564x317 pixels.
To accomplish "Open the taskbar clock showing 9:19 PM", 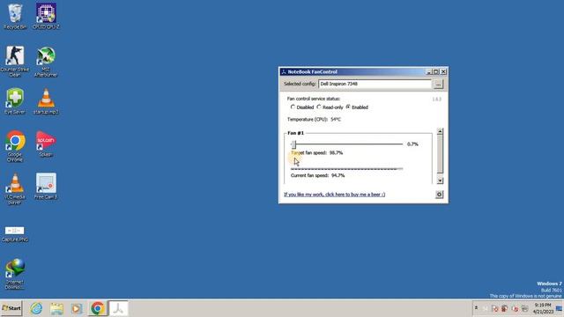I will (542, 308).
